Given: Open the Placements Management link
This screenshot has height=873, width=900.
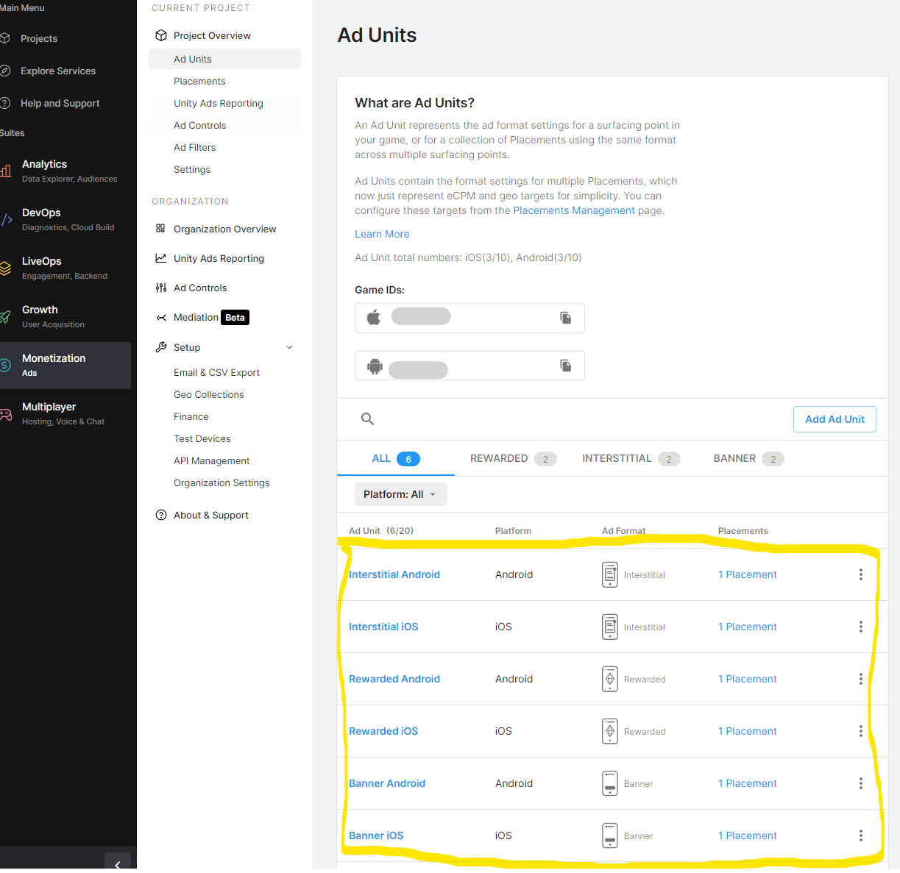Looking at the screenshot, I should click(x=574, y=210).
